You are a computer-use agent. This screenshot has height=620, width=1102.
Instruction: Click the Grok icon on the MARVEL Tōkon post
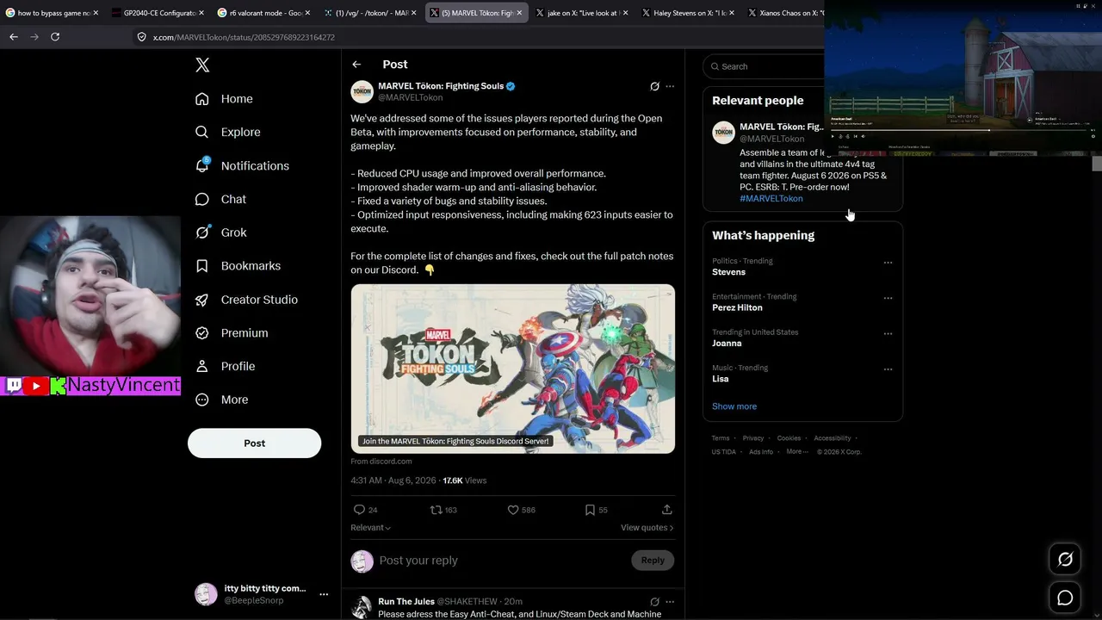[654, 86]
